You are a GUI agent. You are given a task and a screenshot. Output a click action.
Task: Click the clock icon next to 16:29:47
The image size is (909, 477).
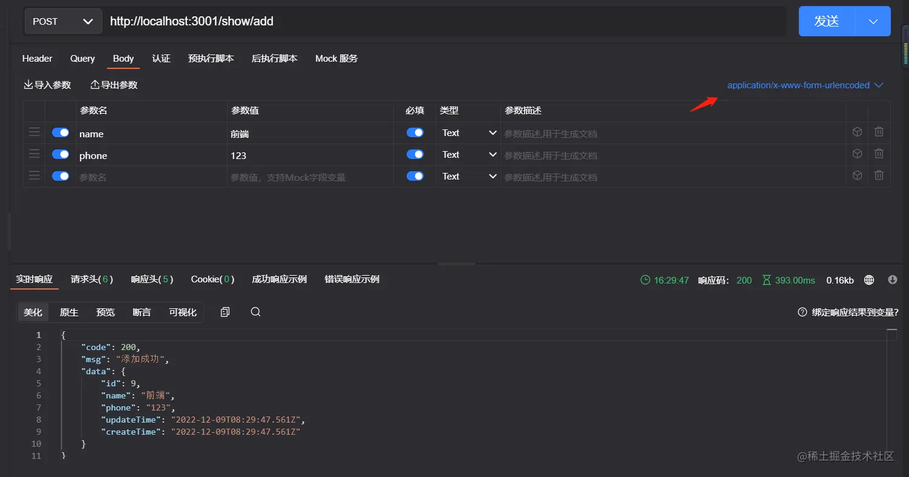coord(645,280)
